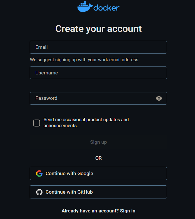Click the Google logo icon

point(39,173)
